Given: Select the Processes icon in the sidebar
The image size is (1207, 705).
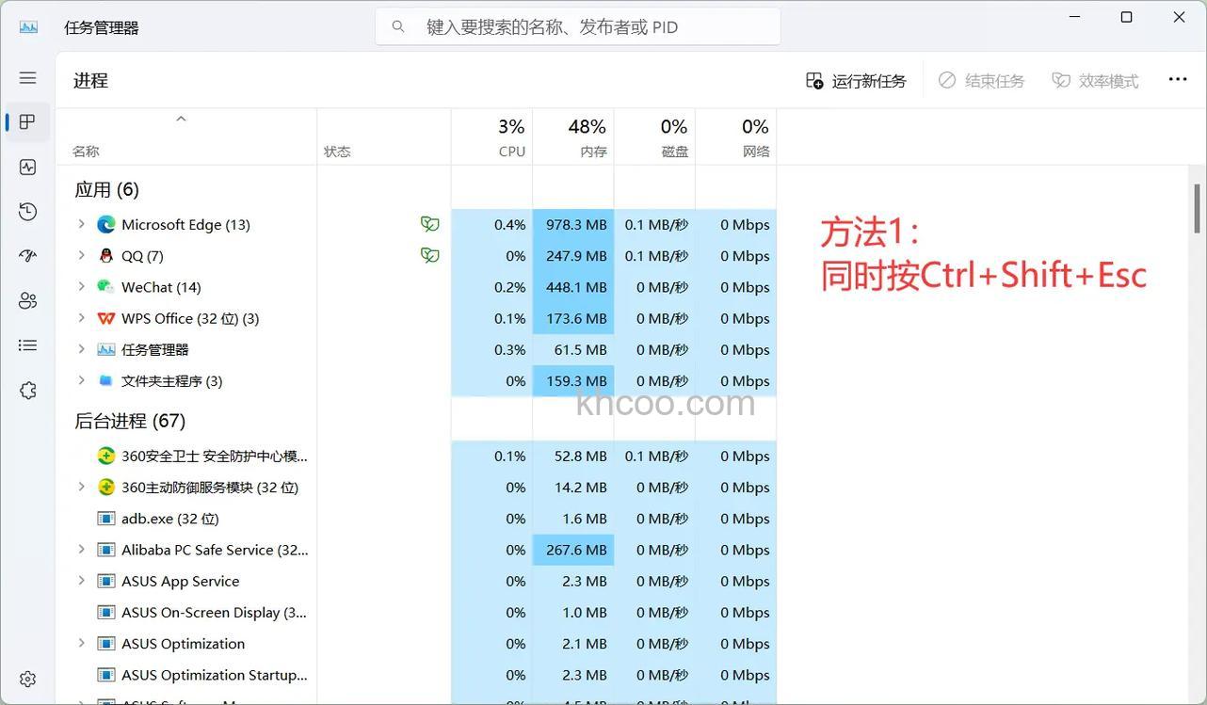Looking at the screenshot, I should [x=27, y=120].
